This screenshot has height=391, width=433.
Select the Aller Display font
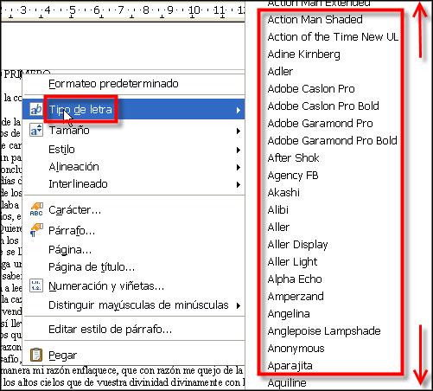[297, 245]
